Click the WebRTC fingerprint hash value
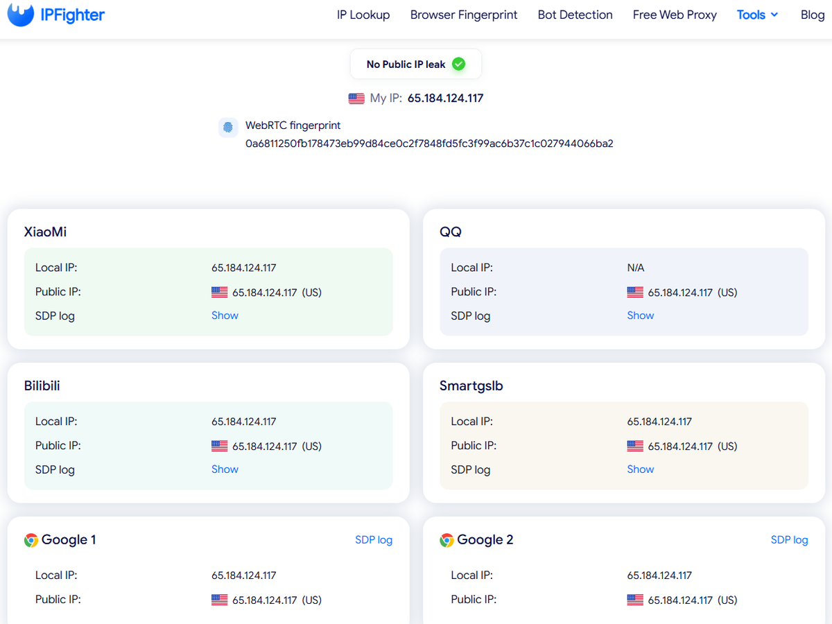The width and height of the screenshot is (832, 624). pyautogui.click(x=429, y=144)
